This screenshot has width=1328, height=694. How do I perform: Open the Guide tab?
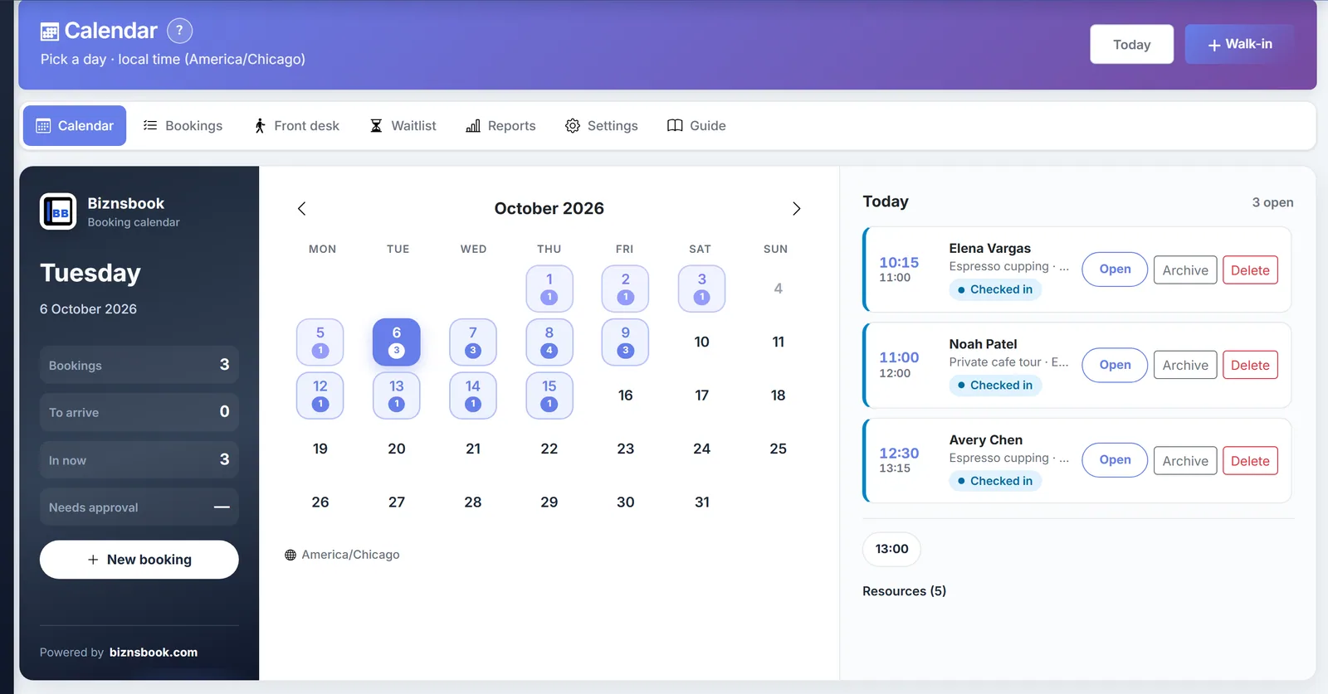696,125
